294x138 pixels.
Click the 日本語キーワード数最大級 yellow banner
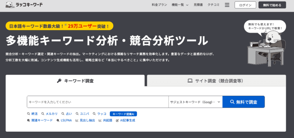coord(60,26)
